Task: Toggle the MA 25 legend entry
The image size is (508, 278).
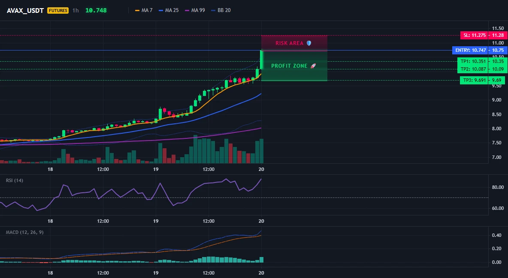Action: pos(169,10)
